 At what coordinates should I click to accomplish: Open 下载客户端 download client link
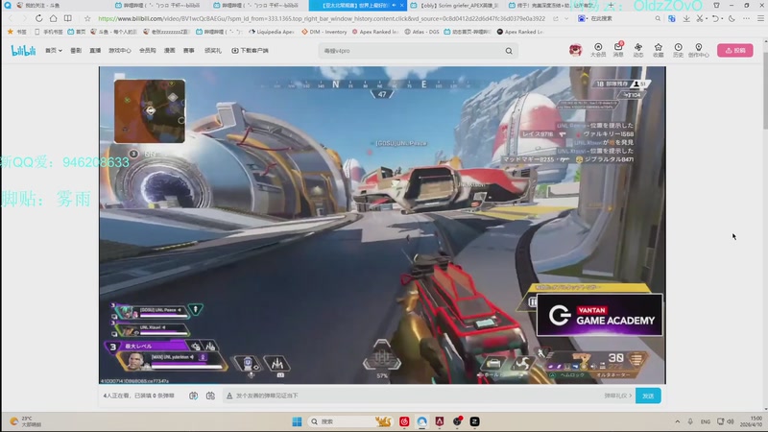tap(250, 51)
